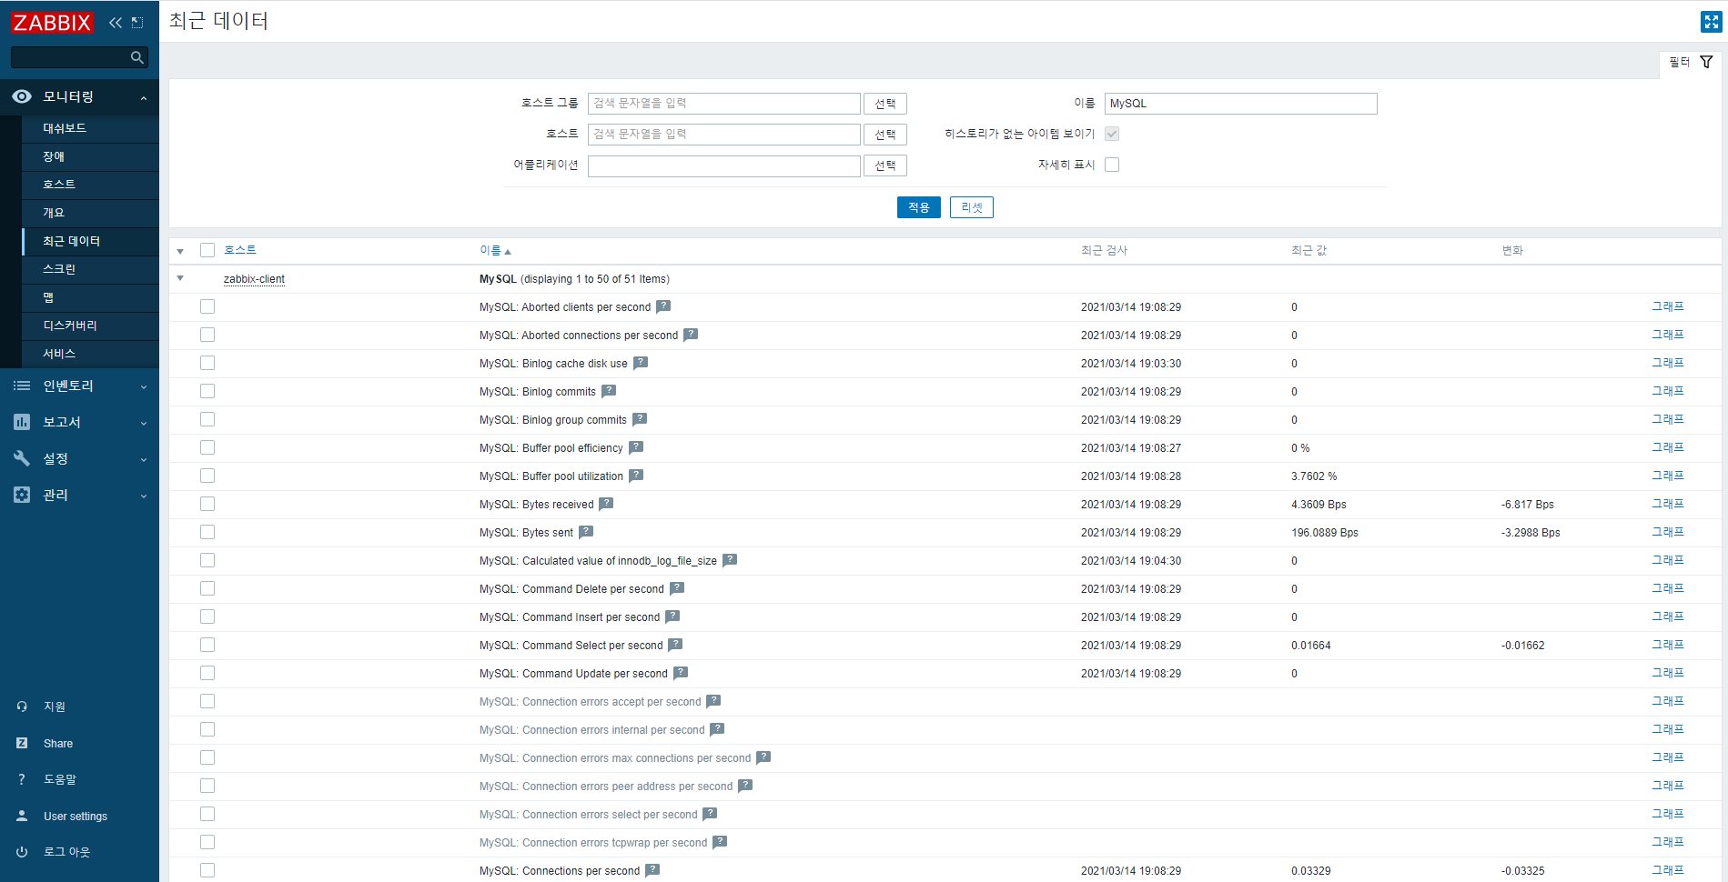Enter kiosk fullscreen mode icon

tap(1711, 22)
